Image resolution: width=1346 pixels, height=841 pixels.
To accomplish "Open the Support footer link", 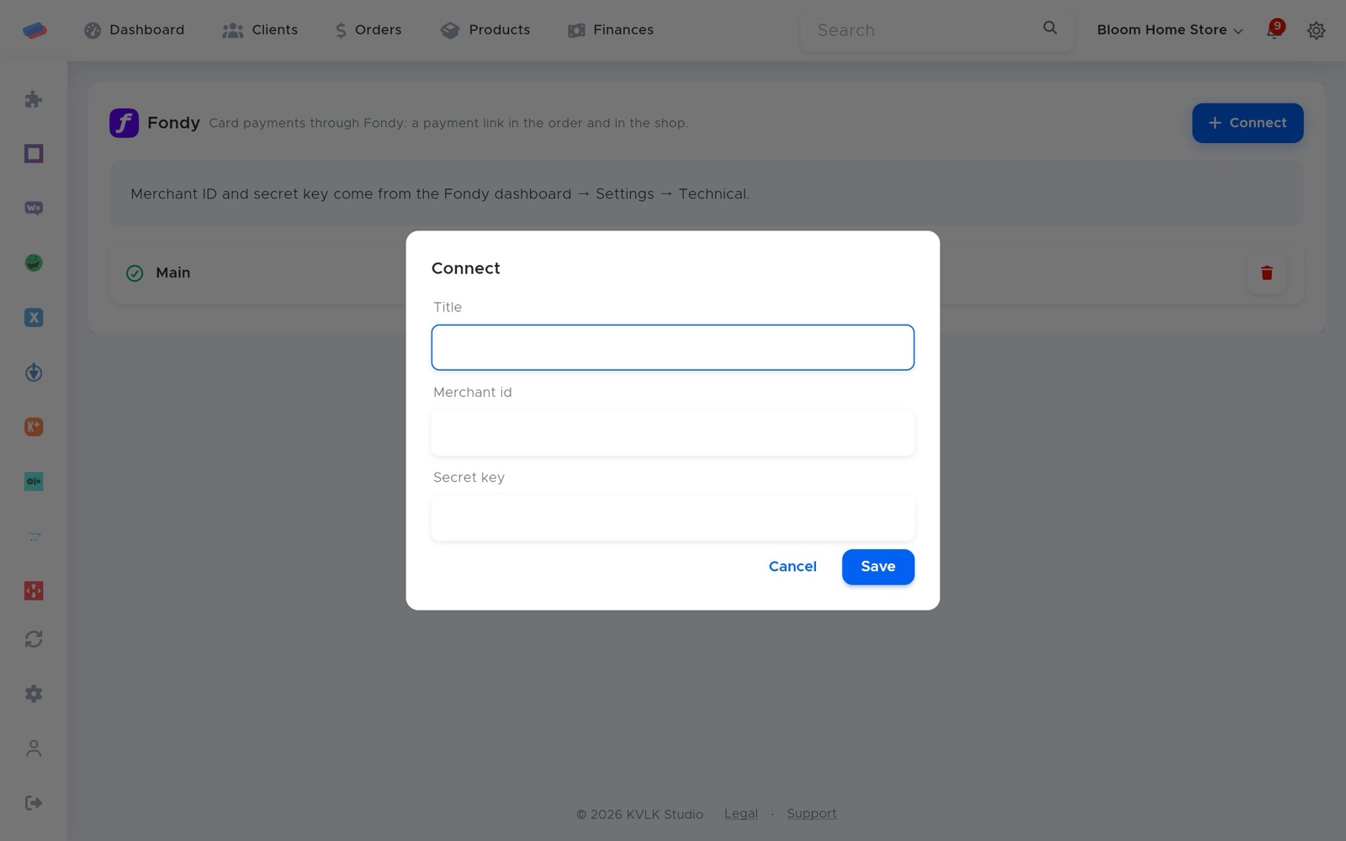I will tap(812, 814).
